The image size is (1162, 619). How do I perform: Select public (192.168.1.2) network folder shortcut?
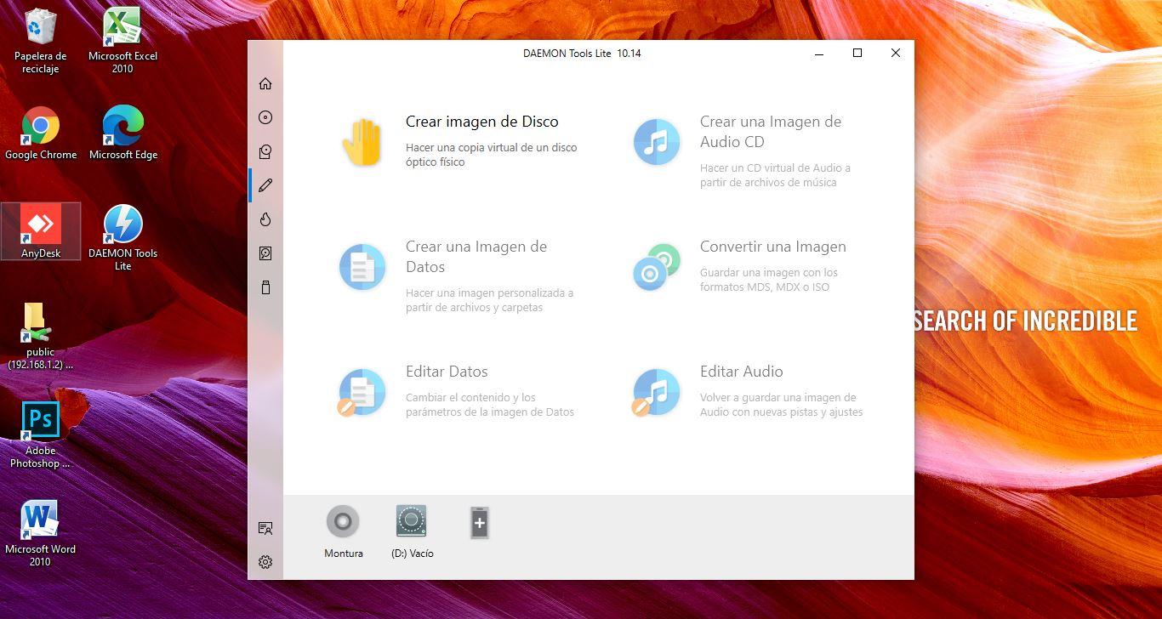click(x=40, y=336)
